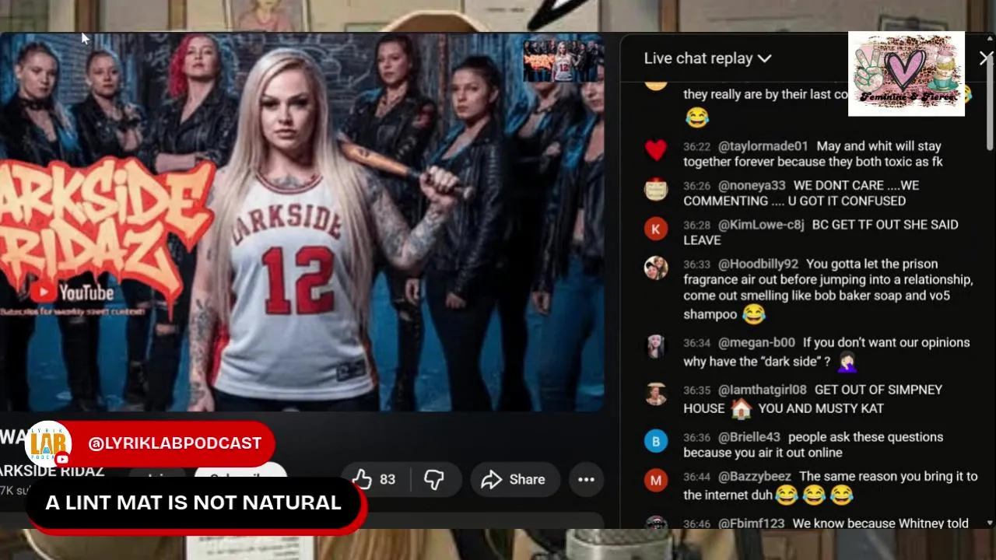Click the Feminine & Fierce logo overlay

[907, 74]
